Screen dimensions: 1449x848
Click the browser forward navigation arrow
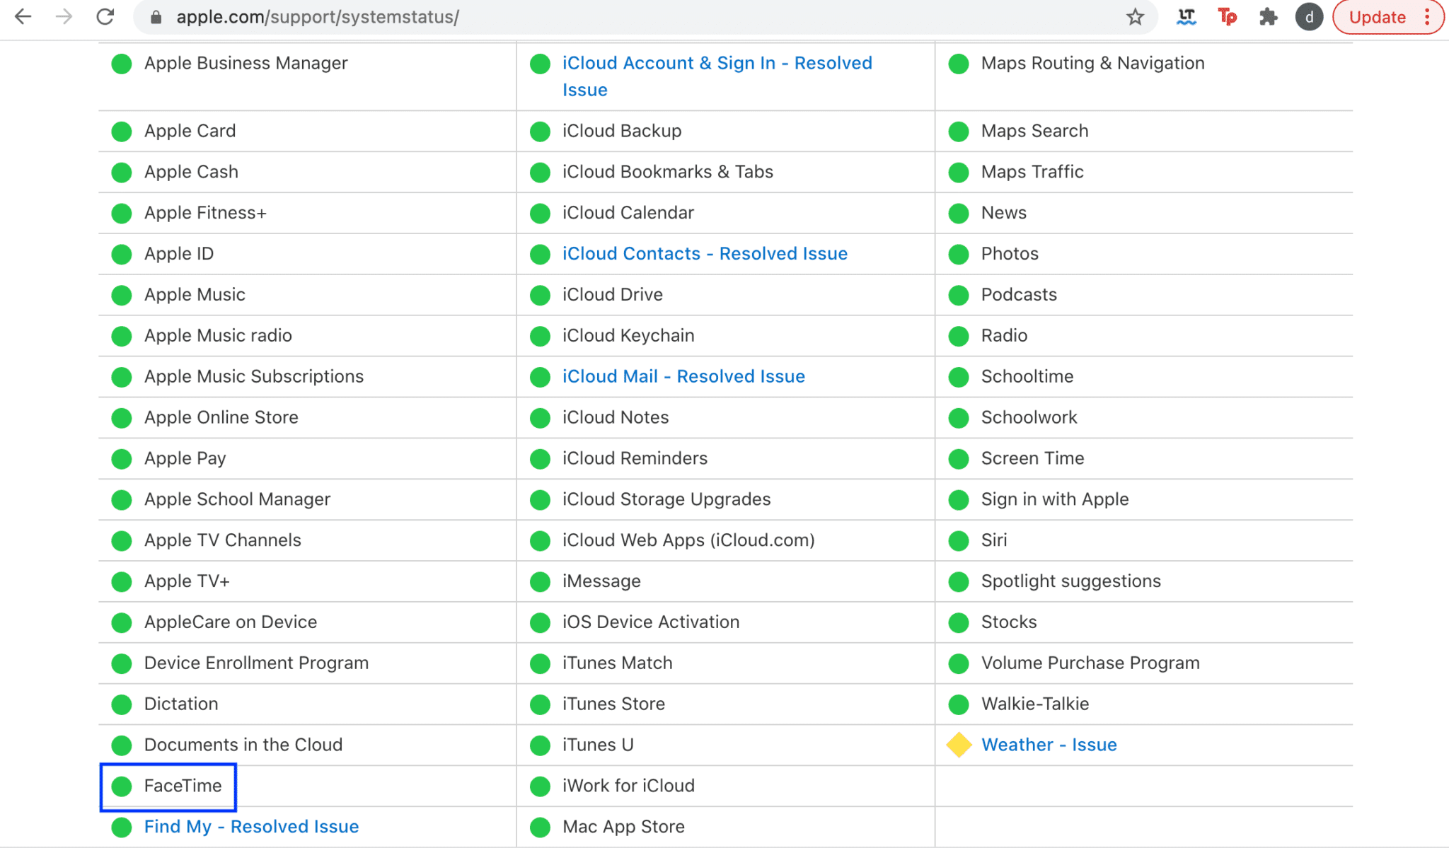pyautogui.click(x=64, y=18)
